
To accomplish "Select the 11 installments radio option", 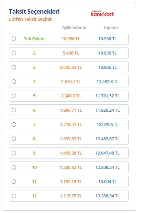I will pyautogui.click(x=14, y=182).
